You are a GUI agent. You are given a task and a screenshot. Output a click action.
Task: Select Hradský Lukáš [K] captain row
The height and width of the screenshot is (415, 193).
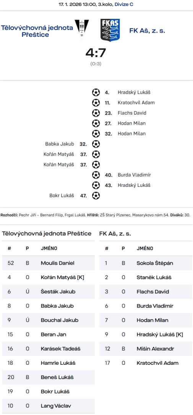pyautogui.click(x=146, y=334)
